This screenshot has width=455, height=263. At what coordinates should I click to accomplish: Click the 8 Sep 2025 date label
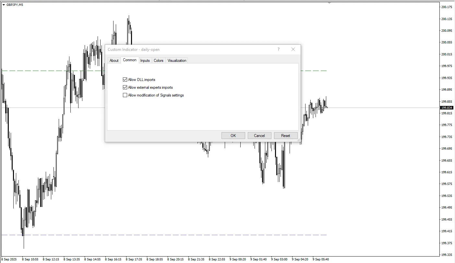(x=8, y=259)
